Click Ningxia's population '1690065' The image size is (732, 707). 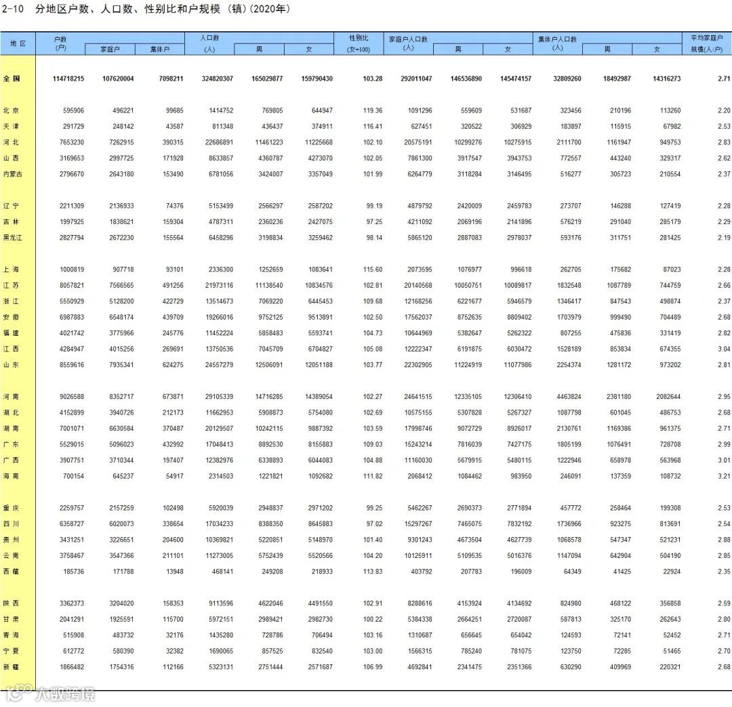coord(221,651)
